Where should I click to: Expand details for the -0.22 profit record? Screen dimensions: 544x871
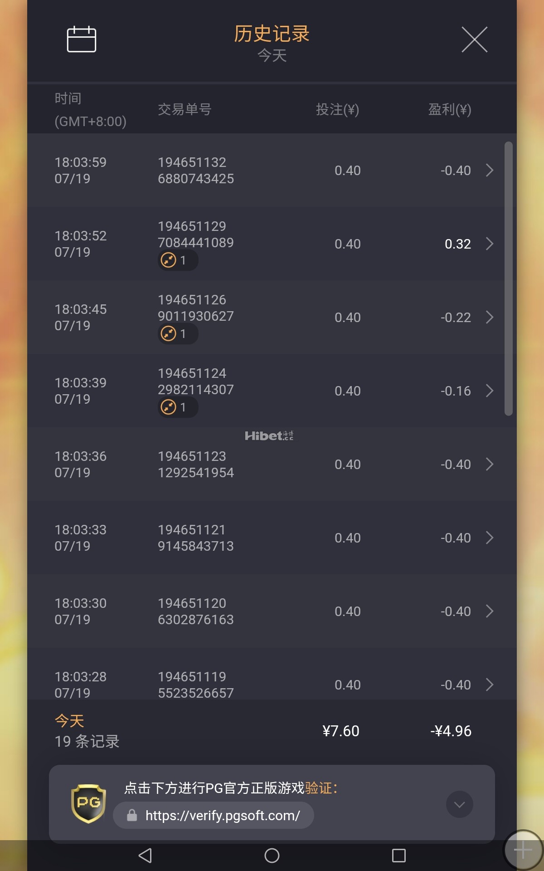(490, 317)
